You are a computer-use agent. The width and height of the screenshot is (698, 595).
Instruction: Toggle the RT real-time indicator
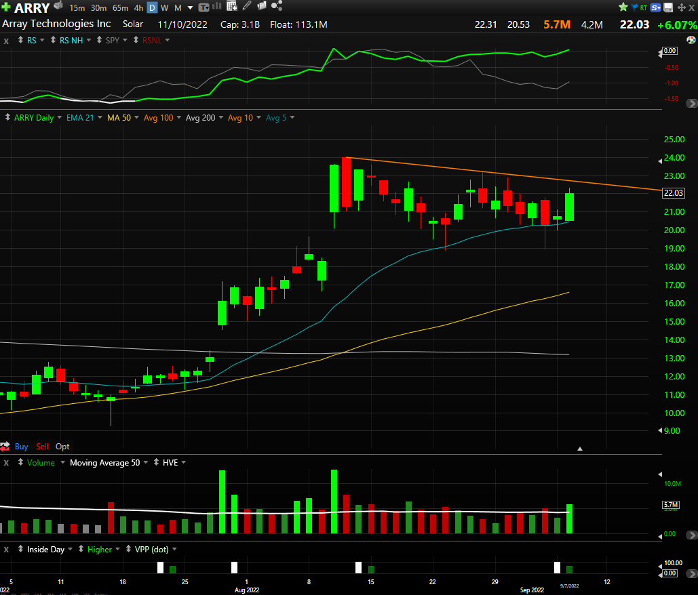[x=643, y=8]
